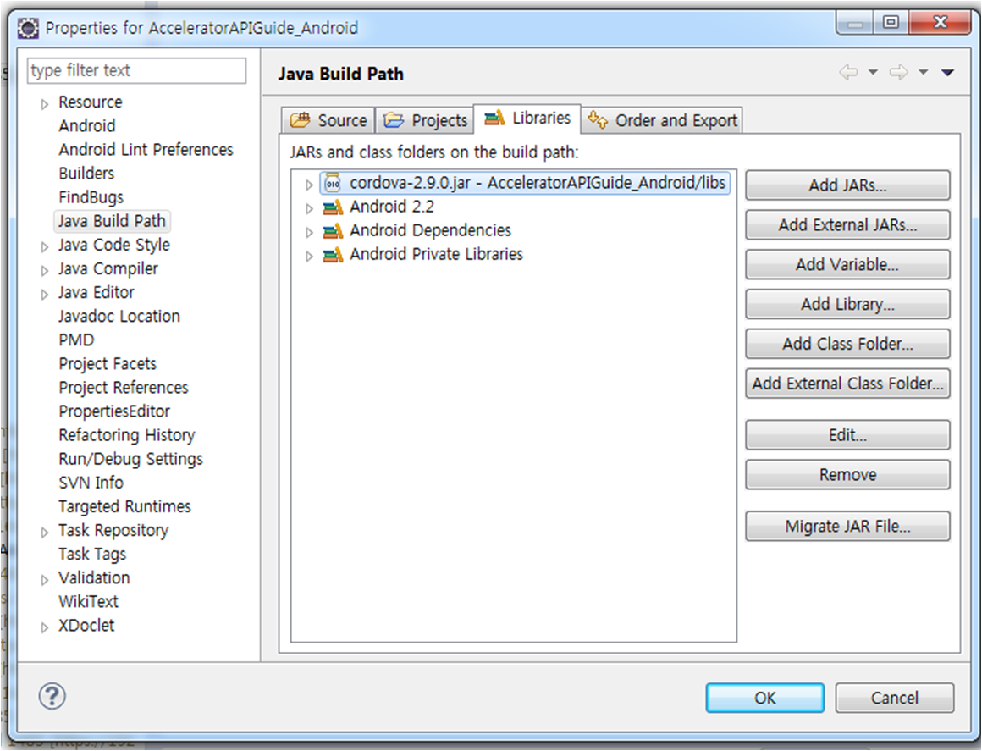Switch to the Projects tab
Screen dimensions: 982x751
[426, 120]
